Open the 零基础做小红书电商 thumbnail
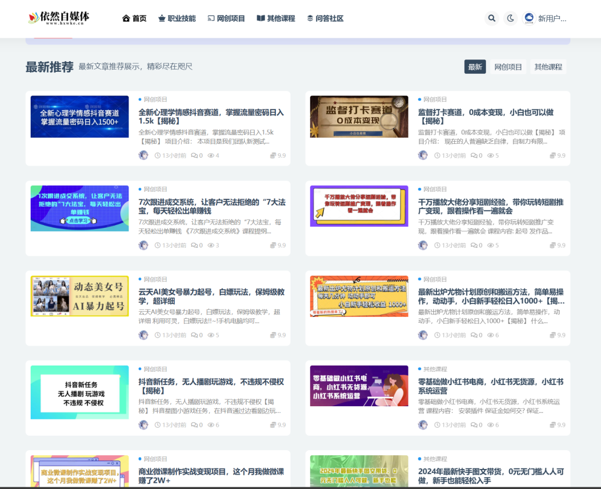Screen dimensions: 601x489 coord(359,386)
